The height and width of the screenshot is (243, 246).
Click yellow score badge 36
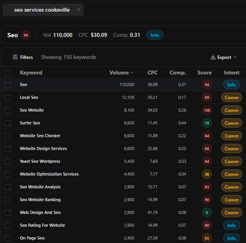click(207, 174)
